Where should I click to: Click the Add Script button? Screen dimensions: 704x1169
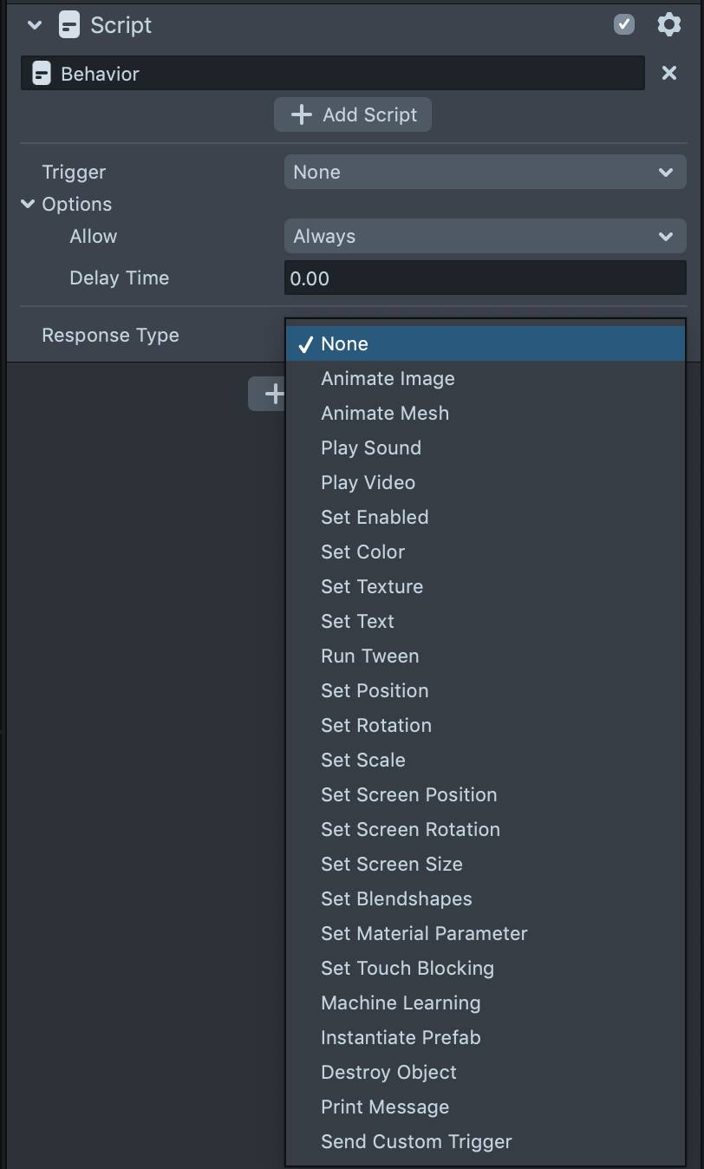tap(353, 114)
